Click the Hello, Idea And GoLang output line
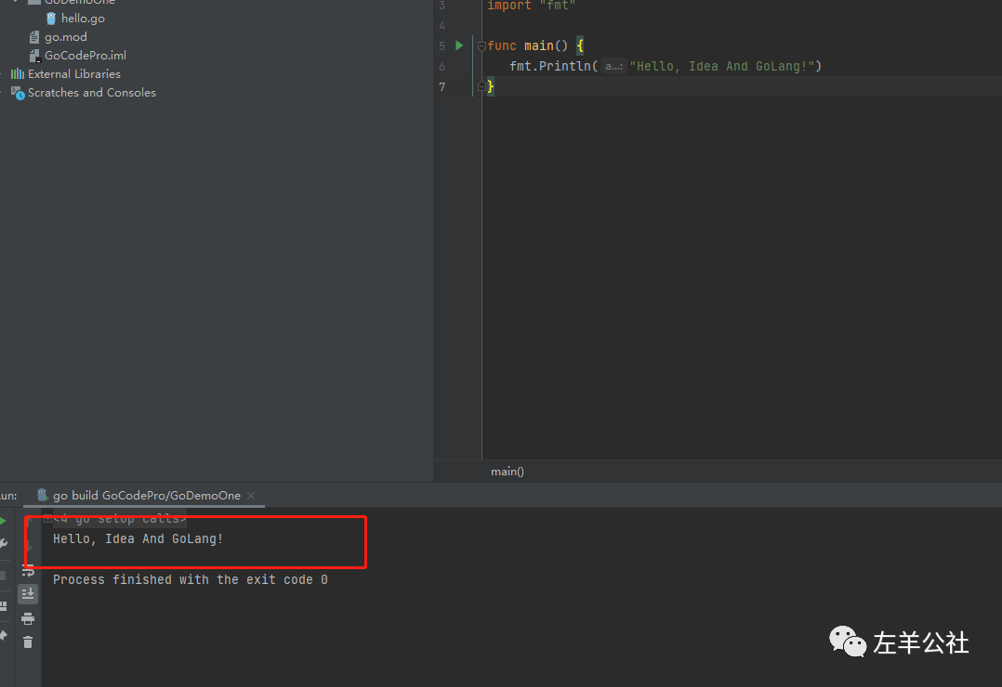Screen dimensions: 1002x687 [x=138, y=538]
